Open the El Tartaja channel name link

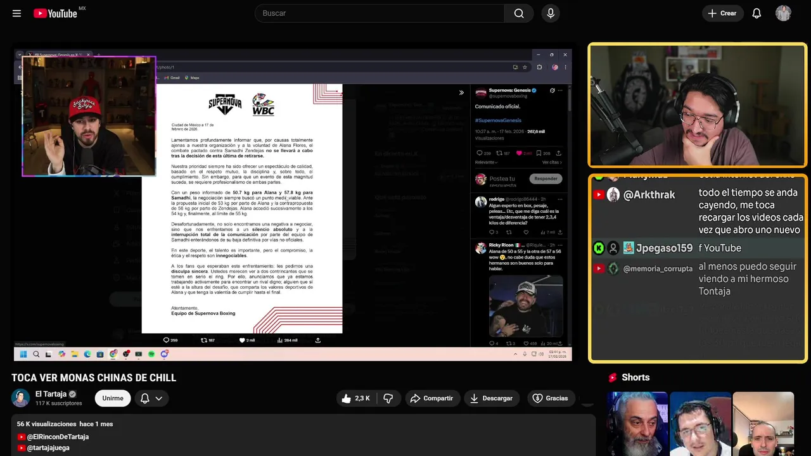point(51,394)
